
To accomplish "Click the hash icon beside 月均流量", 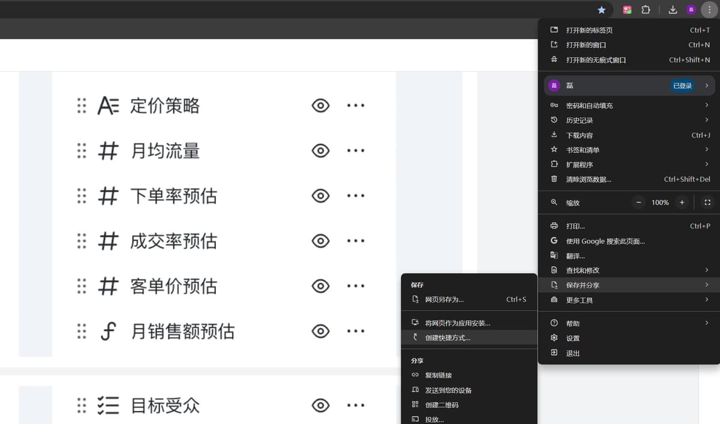I will coord(107,151).
